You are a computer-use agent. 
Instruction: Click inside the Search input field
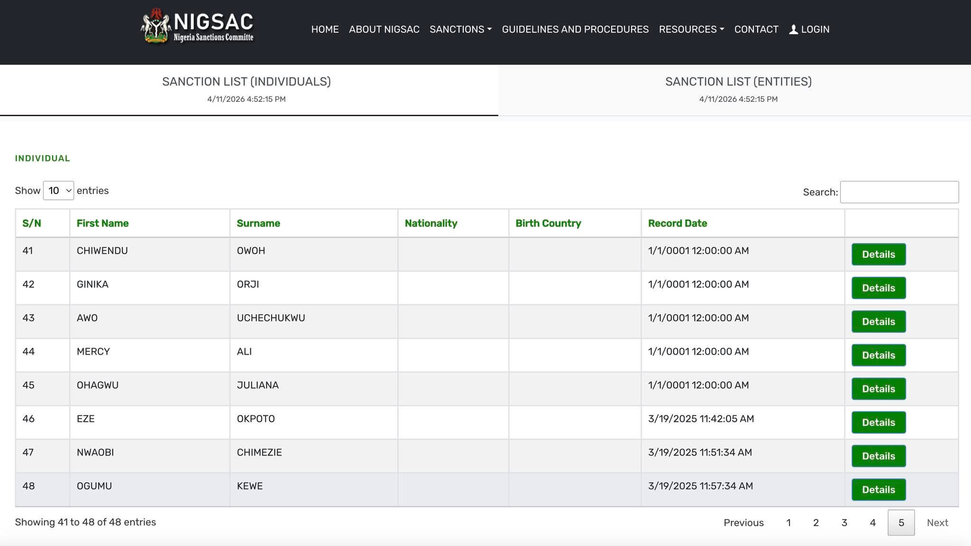[899, 192]
